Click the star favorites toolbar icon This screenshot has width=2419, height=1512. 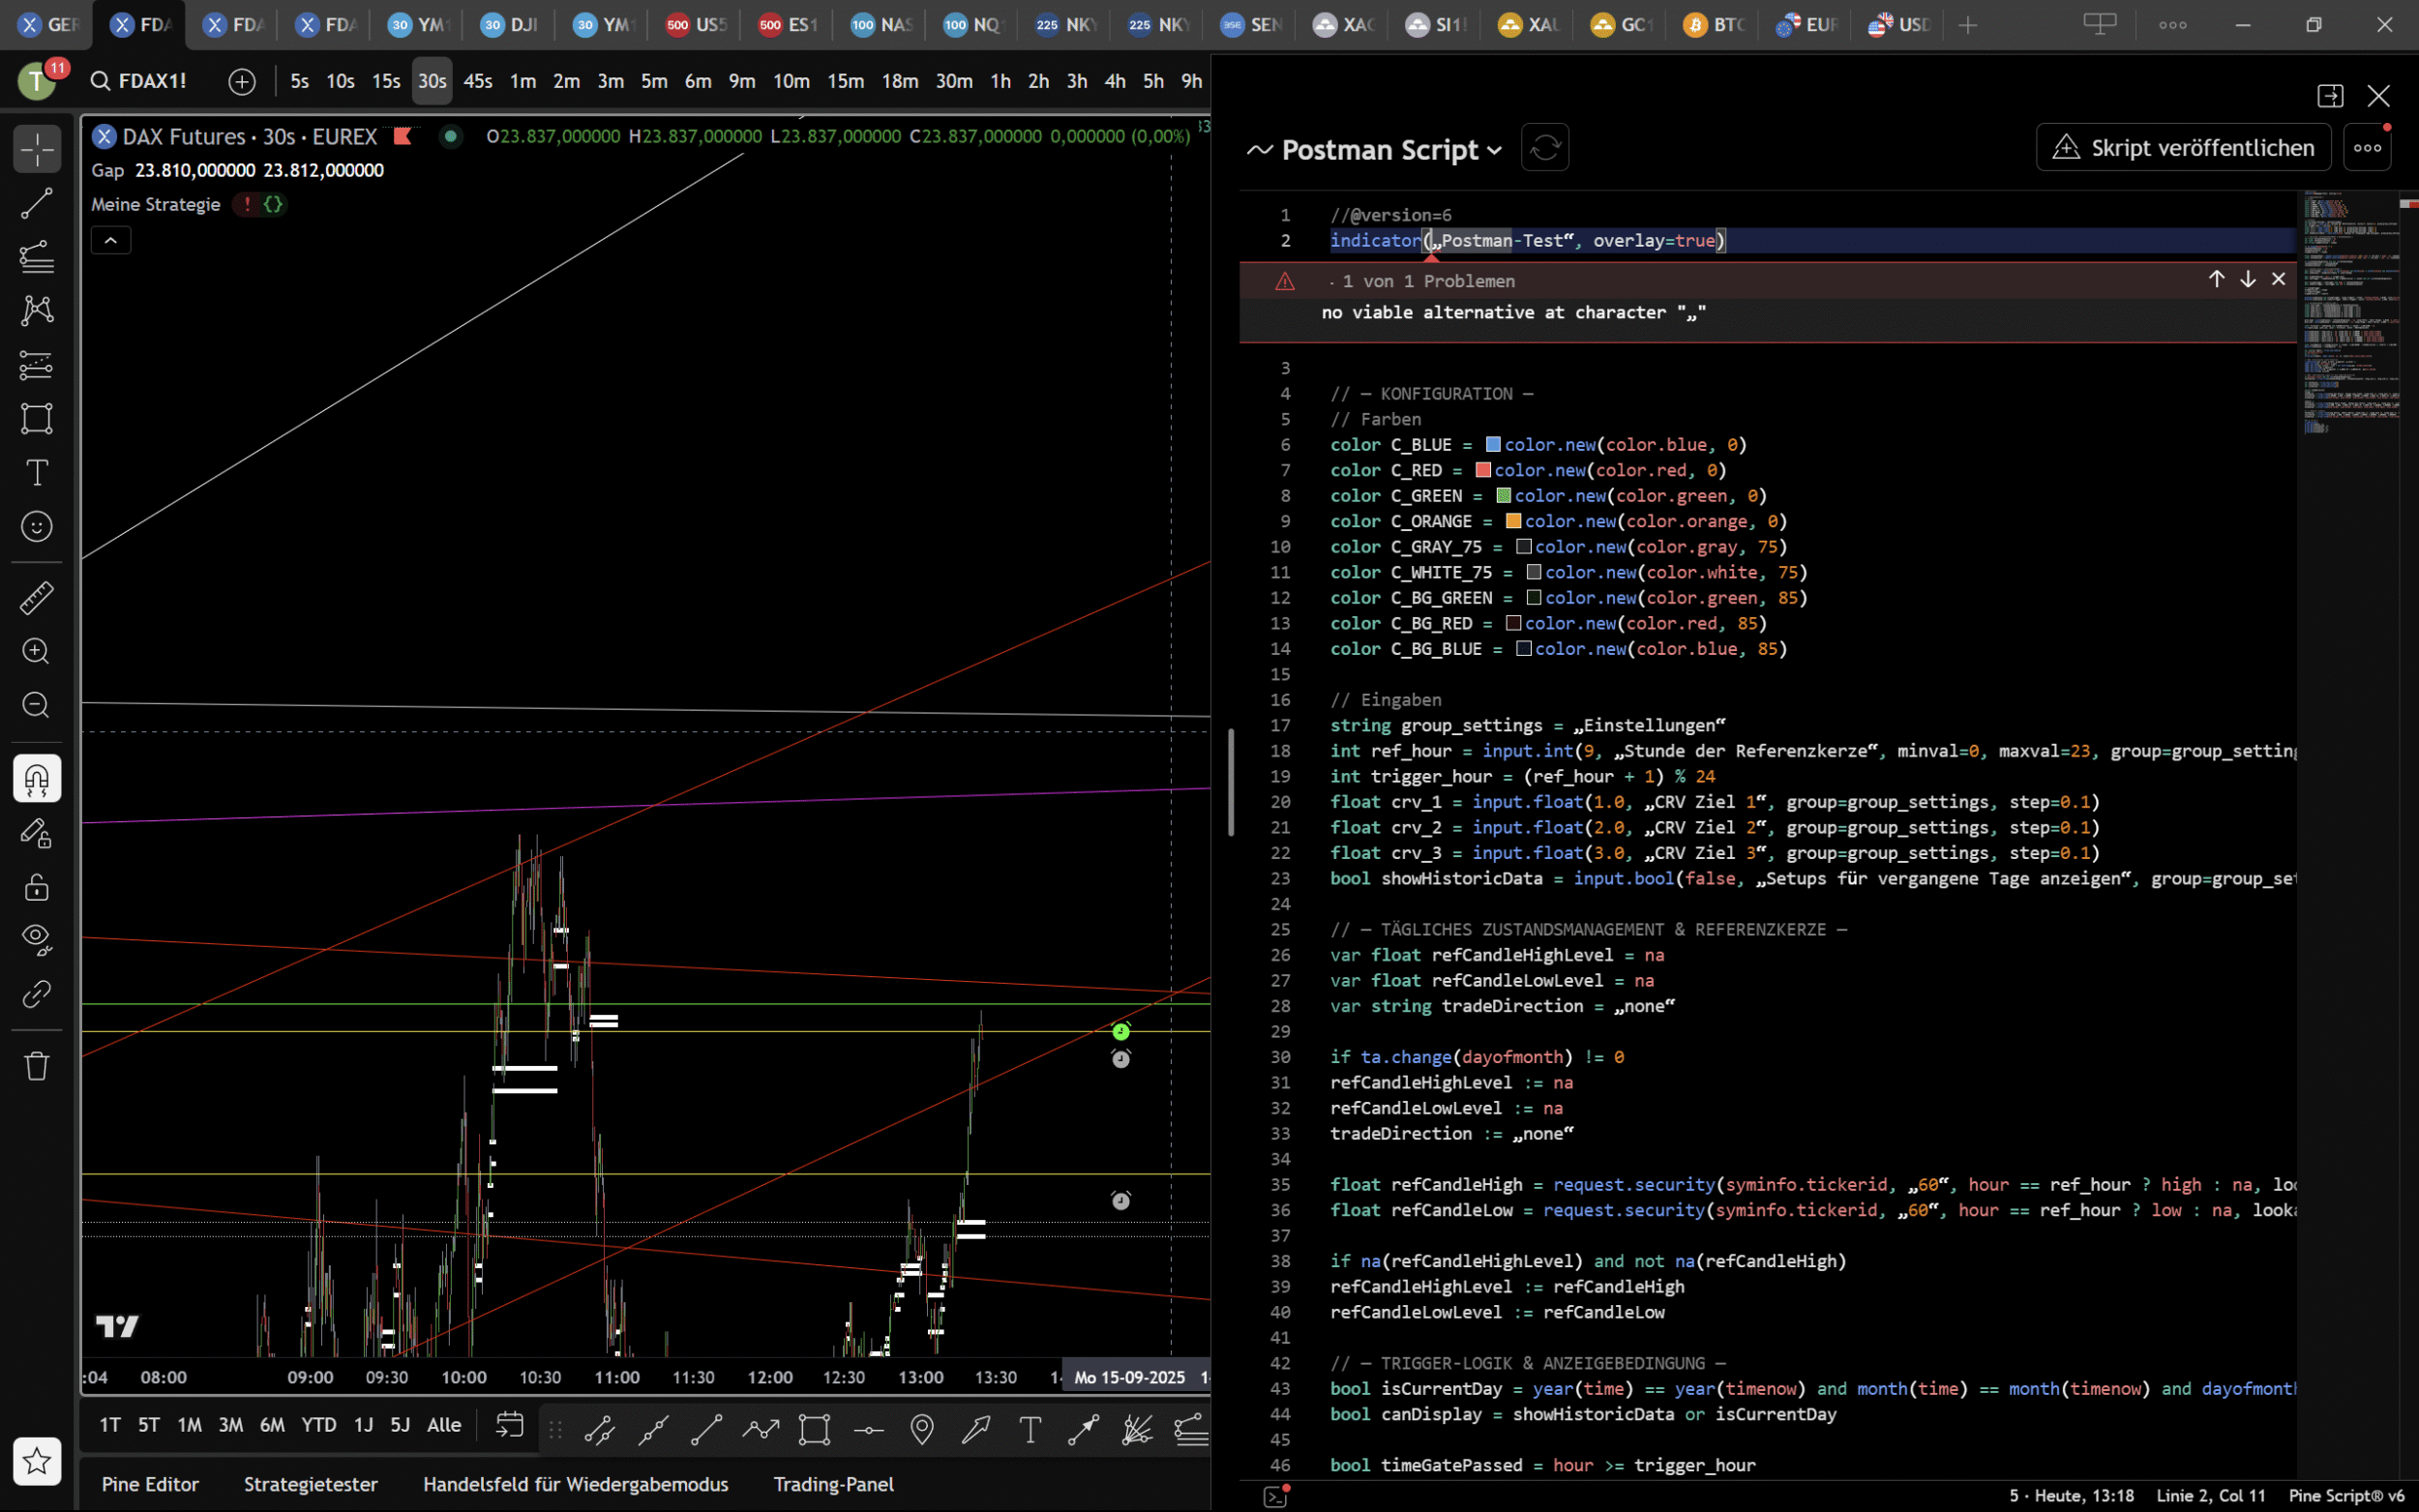click(x=37, y=1461)
